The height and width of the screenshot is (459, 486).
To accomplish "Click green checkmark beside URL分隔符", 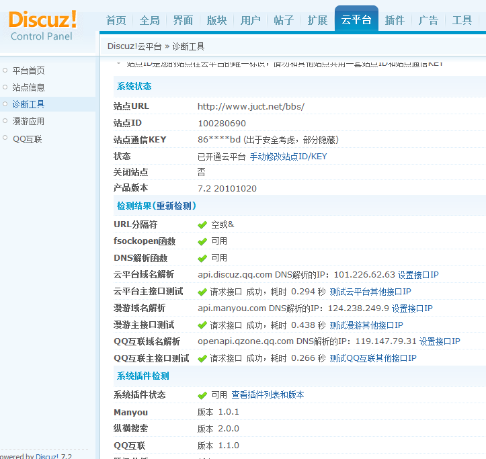I will tap(202, 224).
